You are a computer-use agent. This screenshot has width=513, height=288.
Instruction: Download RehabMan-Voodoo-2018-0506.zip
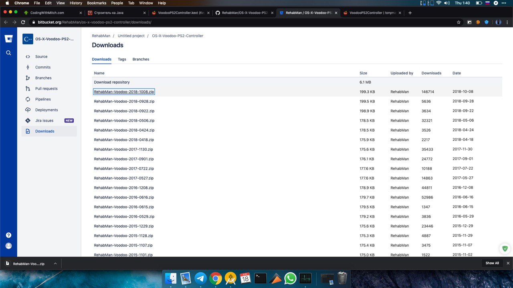tap(124, 120)
